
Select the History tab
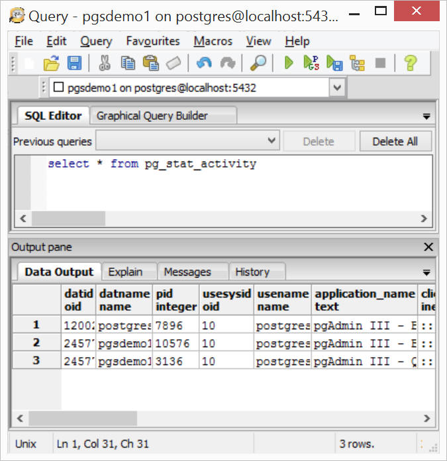[257, 272]
